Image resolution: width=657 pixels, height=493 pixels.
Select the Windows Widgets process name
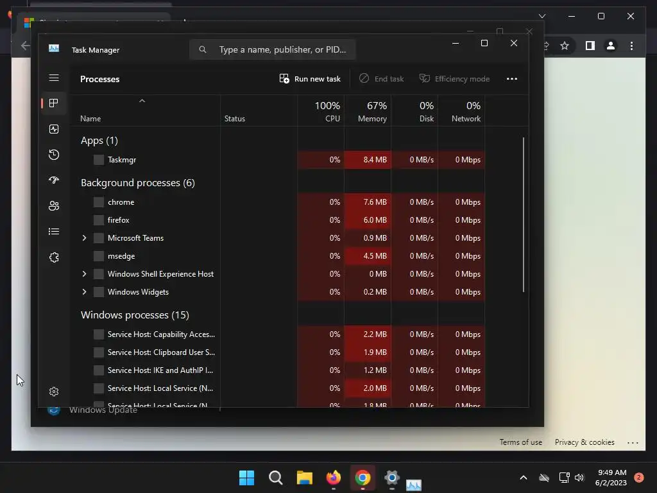[139, 292]
